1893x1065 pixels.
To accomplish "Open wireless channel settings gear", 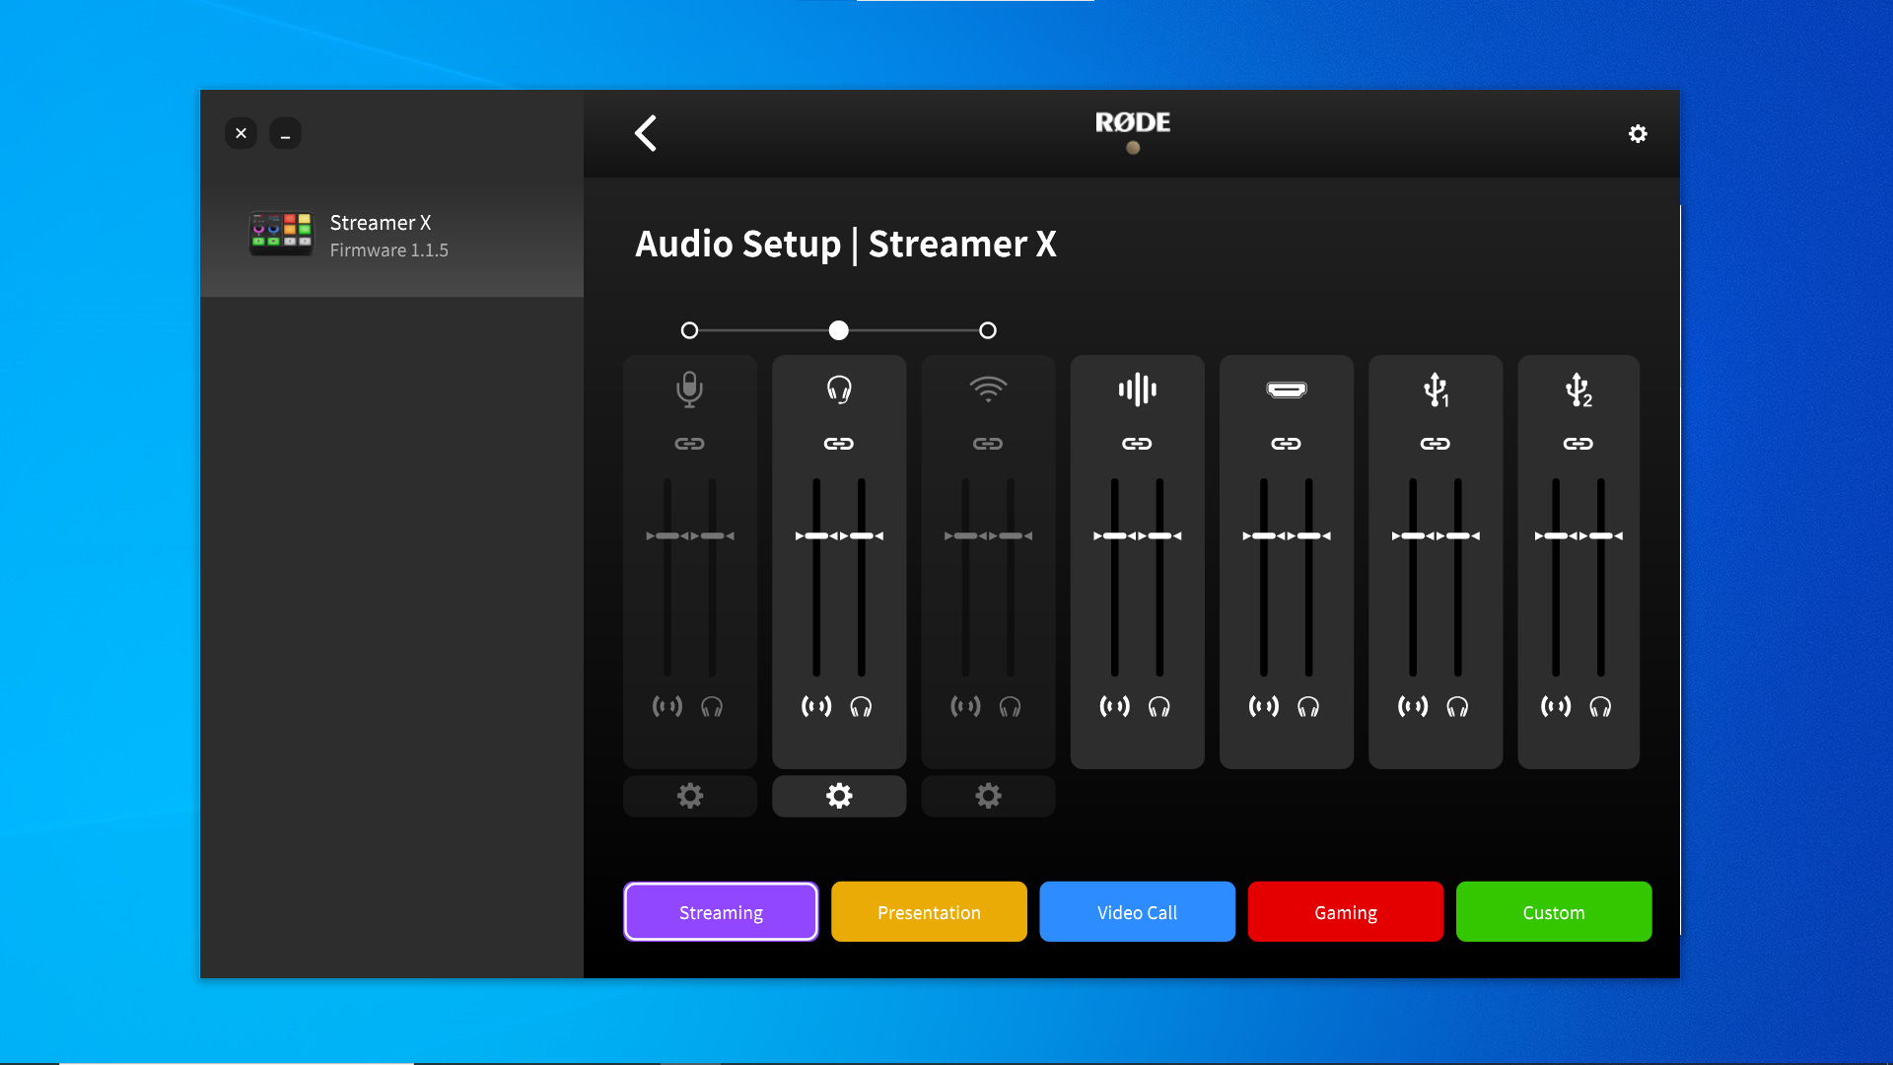I will [x=988, y=796].
